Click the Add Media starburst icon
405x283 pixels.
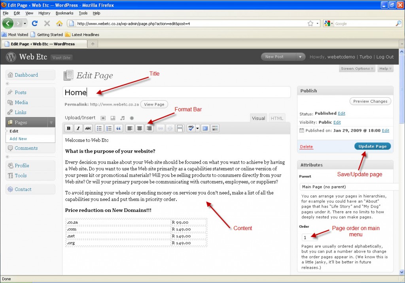pyautogui.click(x=132, y=118)
